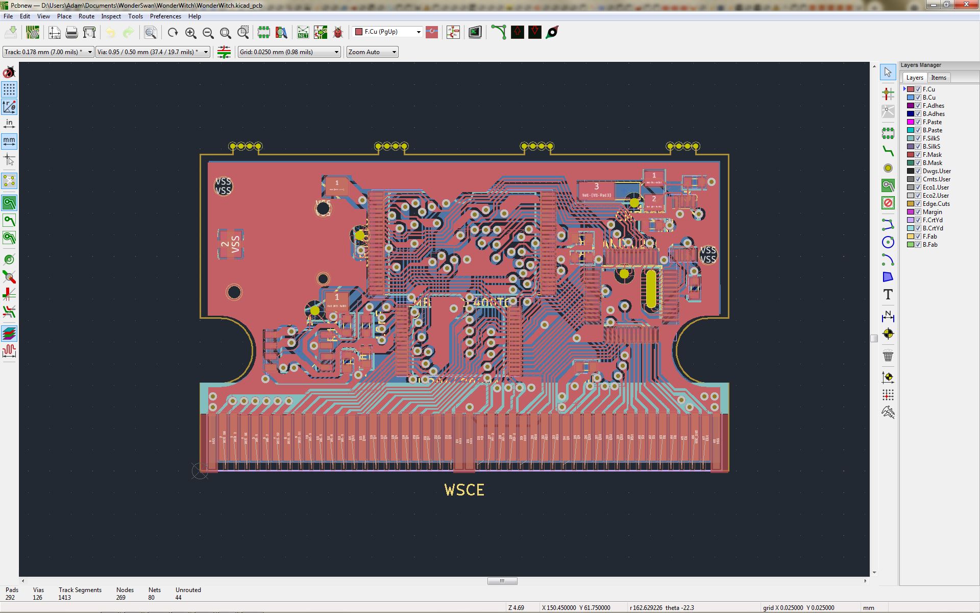Open the Route menu
This screenshot has height=613, width=980.
click(86, 16)
